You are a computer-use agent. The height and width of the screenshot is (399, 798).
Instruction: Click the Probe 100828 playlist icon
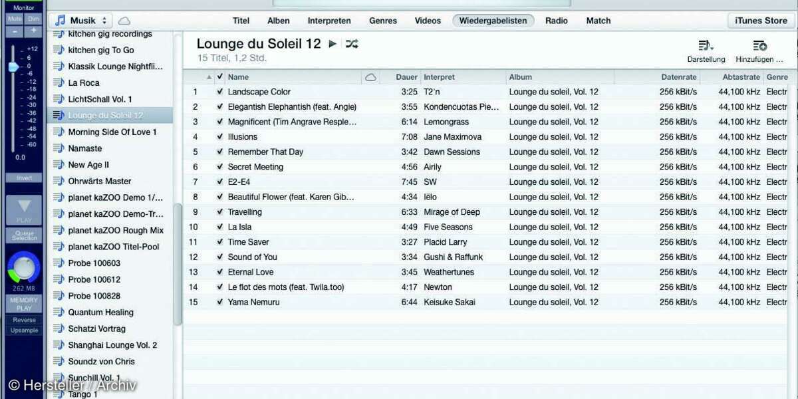click(x=59, y=296)
